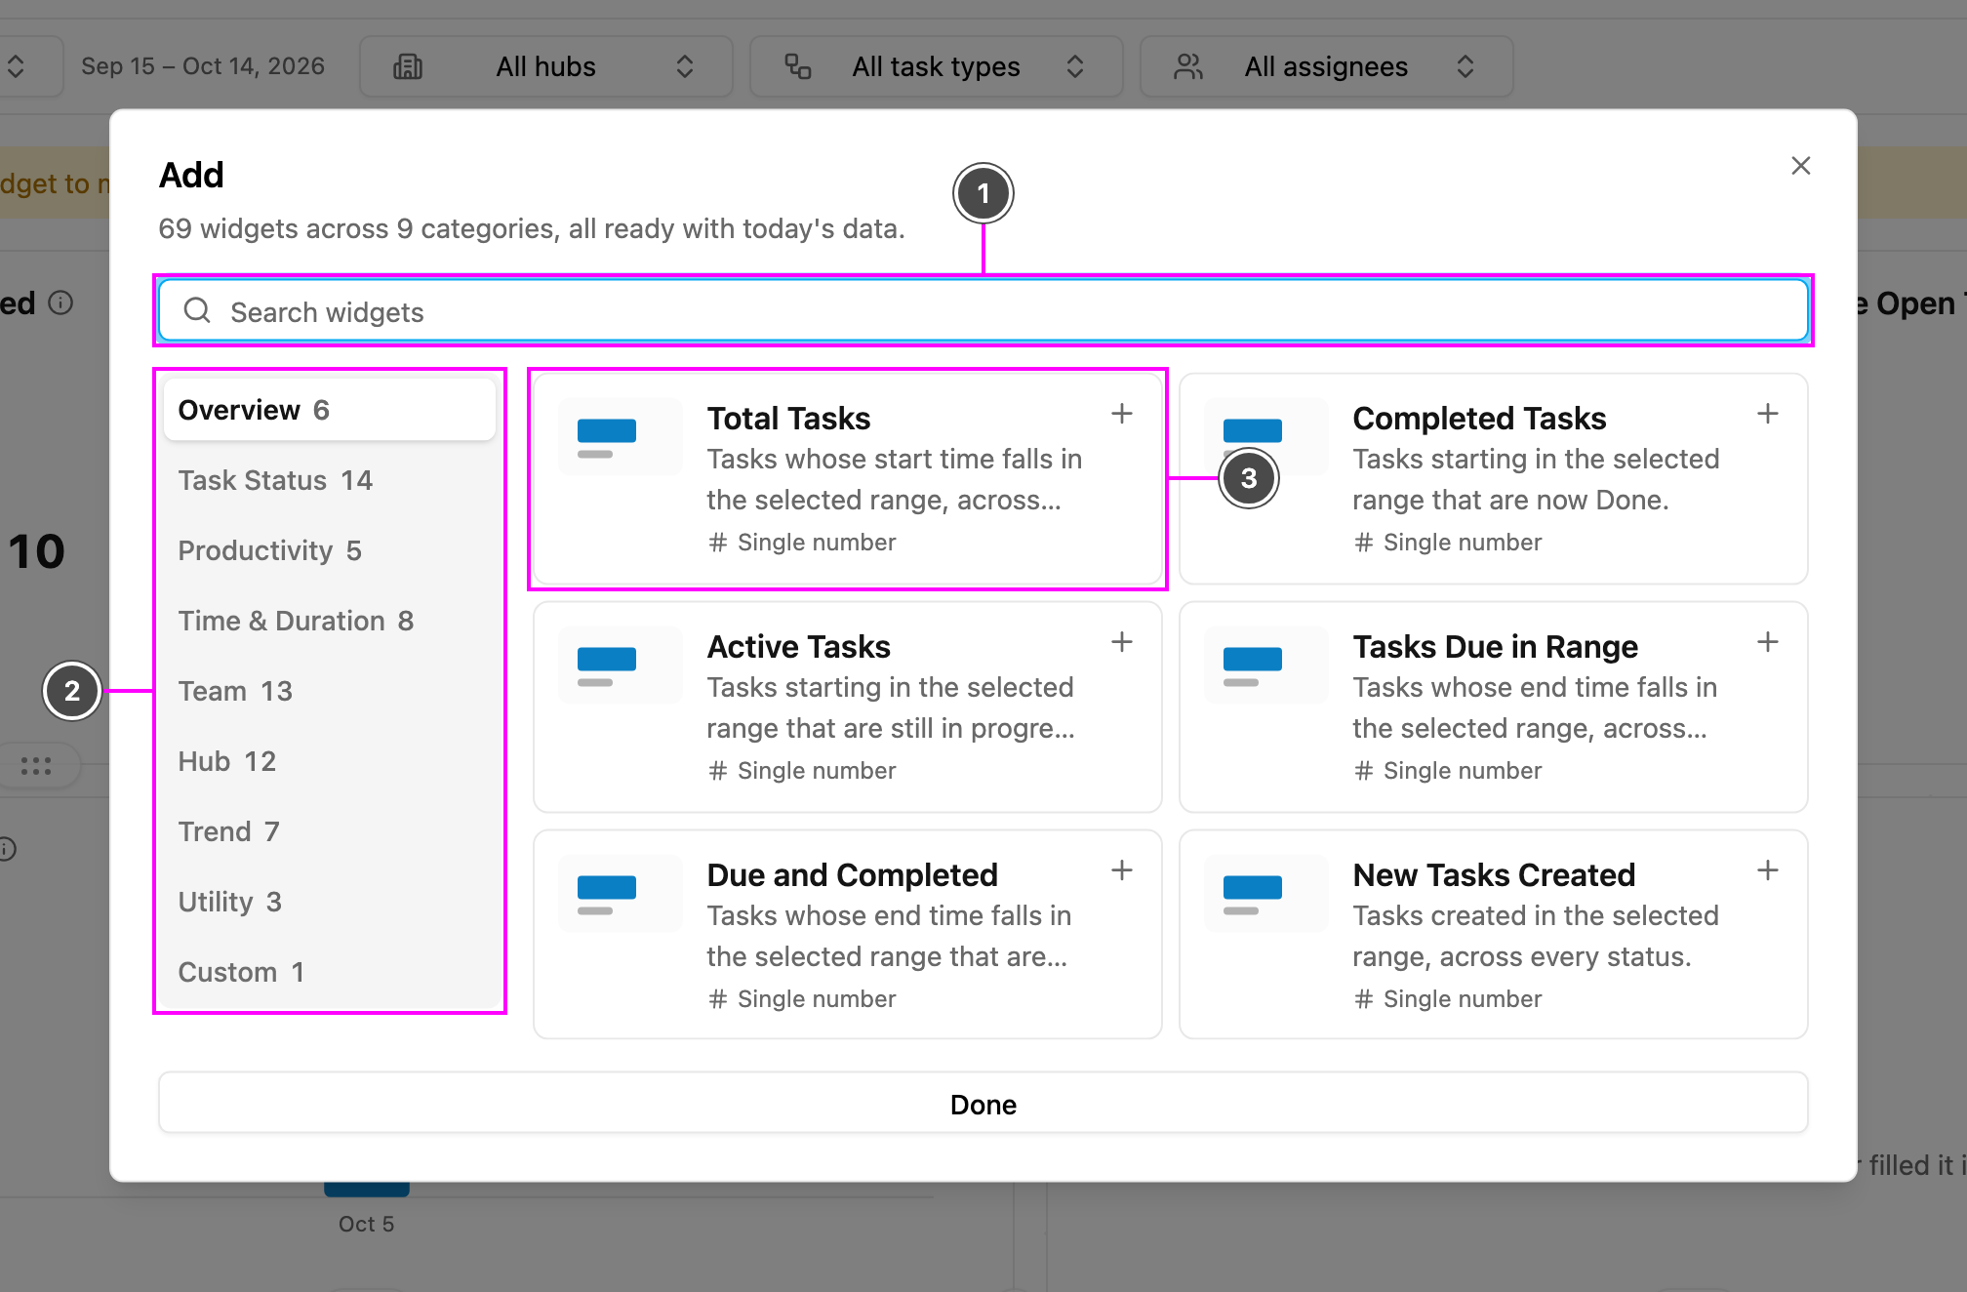Click the Active Tasks card title

(x=798, y=646)
